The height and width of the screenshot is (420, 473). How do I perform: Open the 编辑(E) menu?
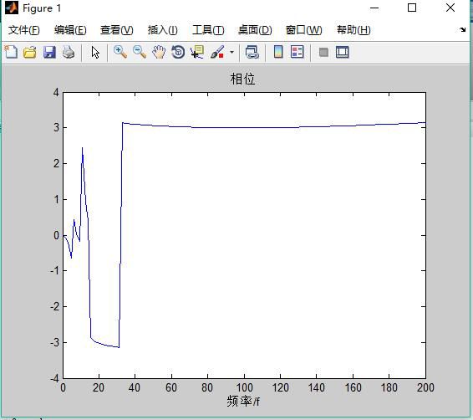point(70,30)
